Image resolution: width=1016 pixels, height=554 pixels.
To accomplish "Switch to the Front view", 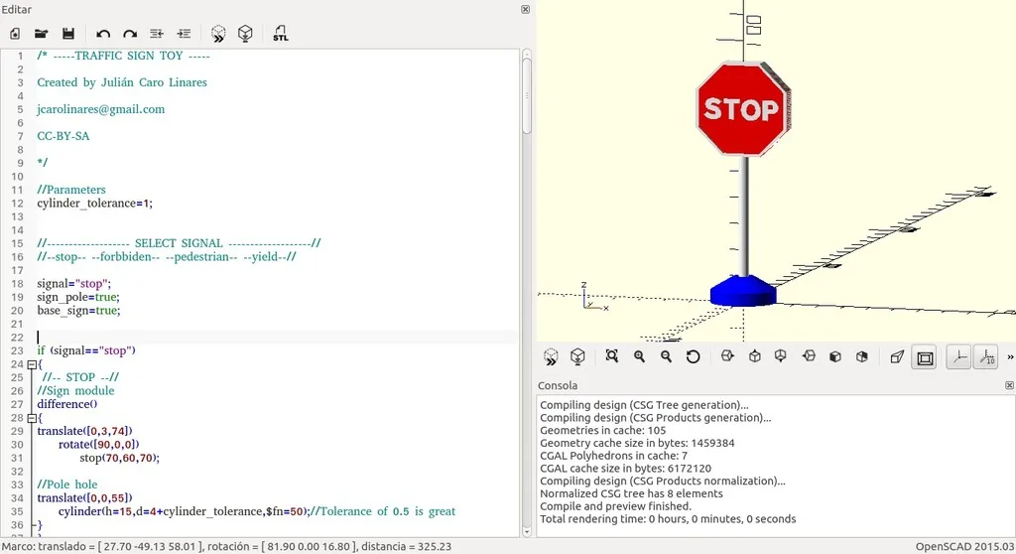I will (835, 356).
